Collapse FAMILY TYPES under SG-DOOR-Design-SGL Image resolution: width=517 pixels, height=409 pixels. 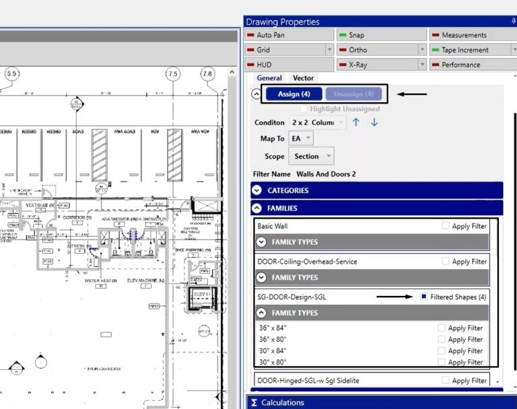pyautogui.click(x=261, y=313)
